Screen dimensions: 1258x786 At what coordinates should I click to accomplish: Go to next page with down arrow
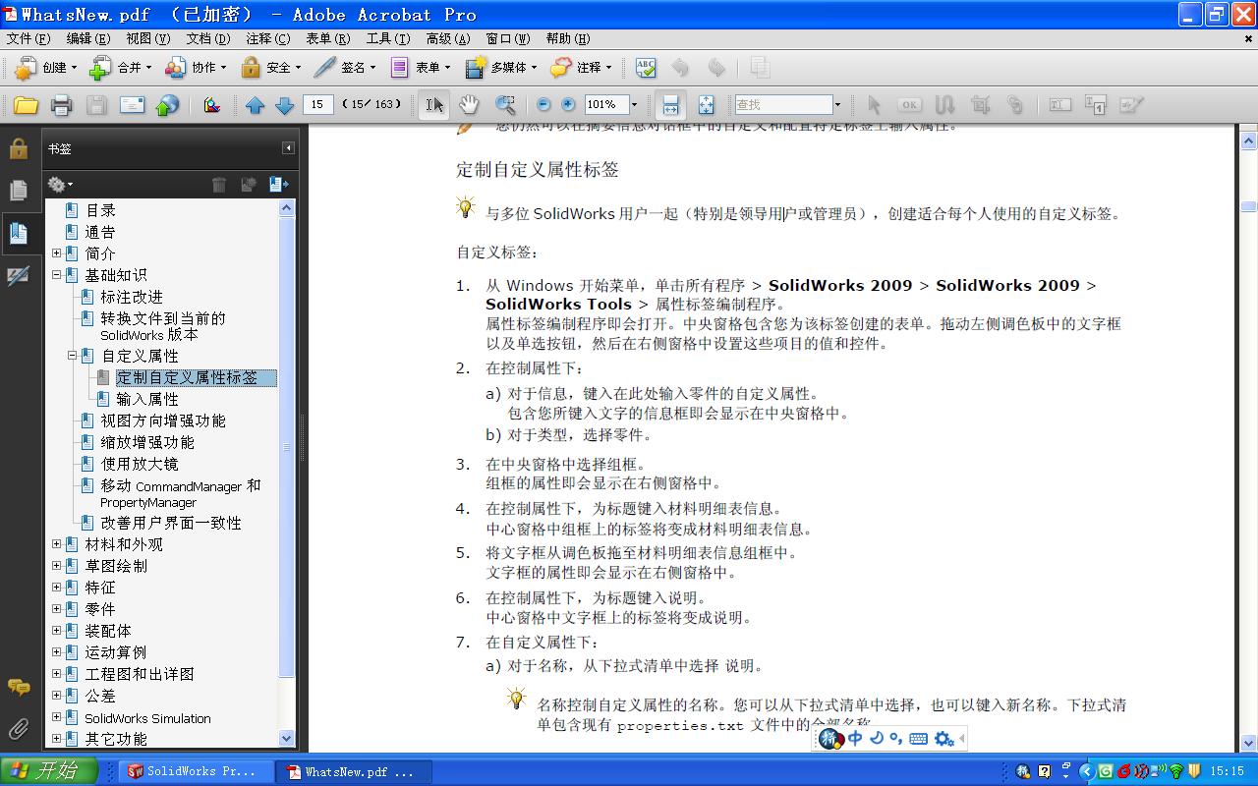click(285, 105)
